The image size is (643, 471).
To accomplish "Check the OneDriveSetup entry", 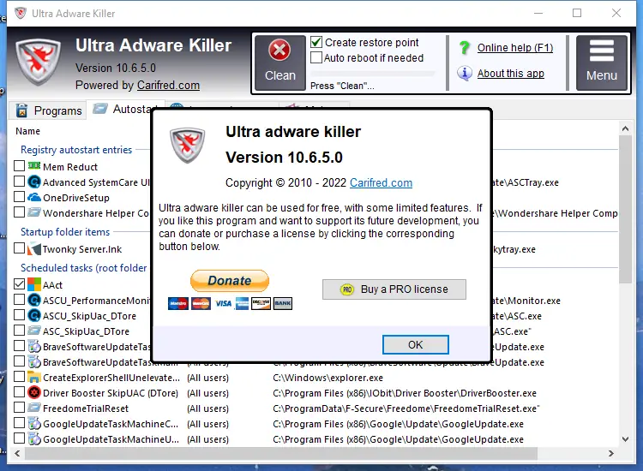I will click(x=19, y=197).
